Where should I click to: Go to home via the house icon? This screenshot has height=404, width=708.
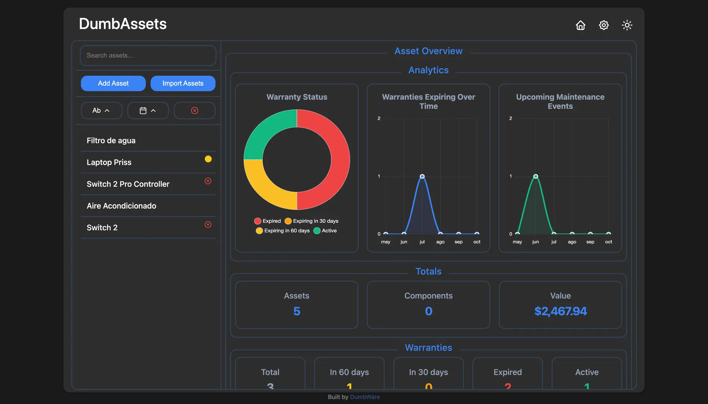581,25
